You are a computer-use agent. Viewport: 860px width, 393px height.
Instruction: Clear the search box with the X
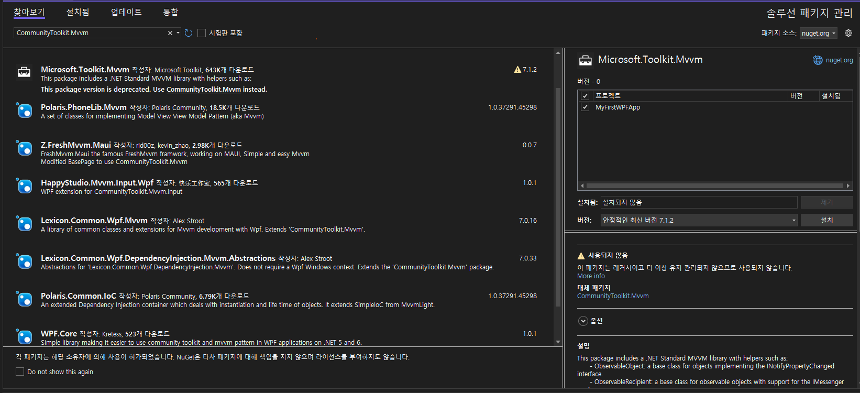(x=170, y=33)
